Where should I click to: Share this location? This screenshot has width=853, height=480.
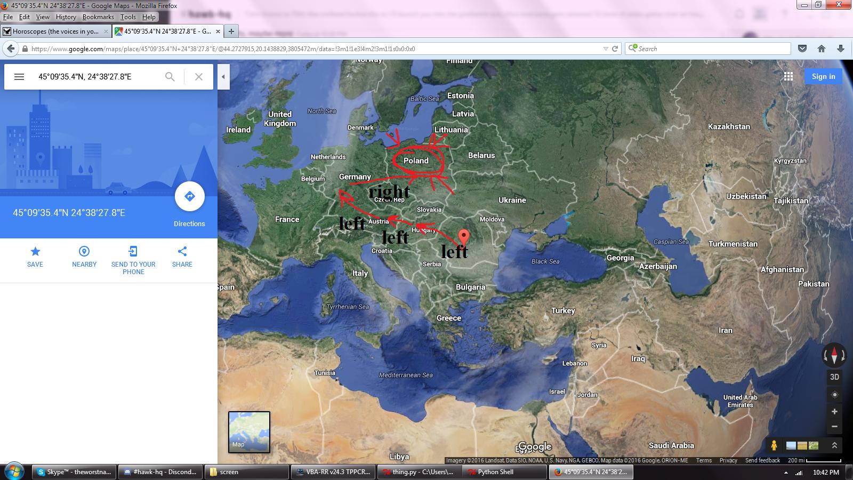[x=182, y=256]
